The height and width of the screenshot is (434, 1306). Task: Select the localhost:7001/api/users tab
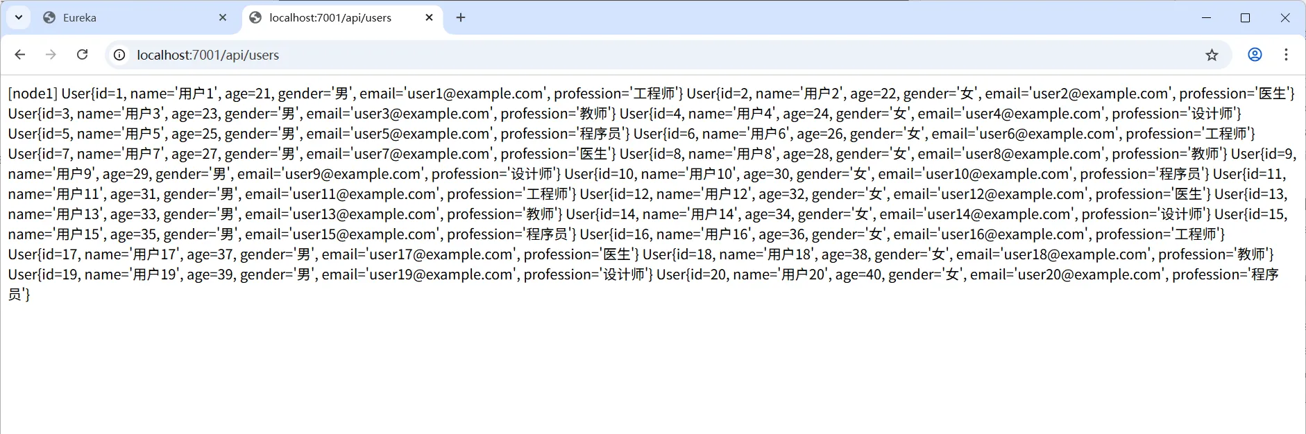click(x=330, y=18)
